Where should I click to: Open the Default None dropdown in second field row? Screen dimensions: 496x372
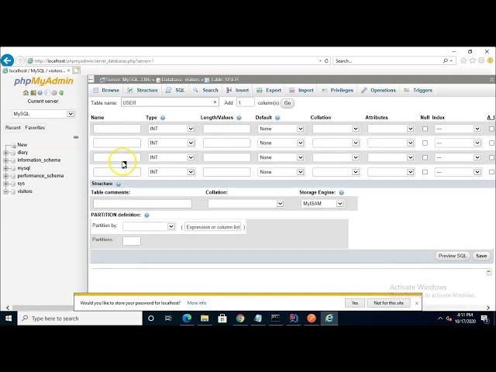coord(281,143)
